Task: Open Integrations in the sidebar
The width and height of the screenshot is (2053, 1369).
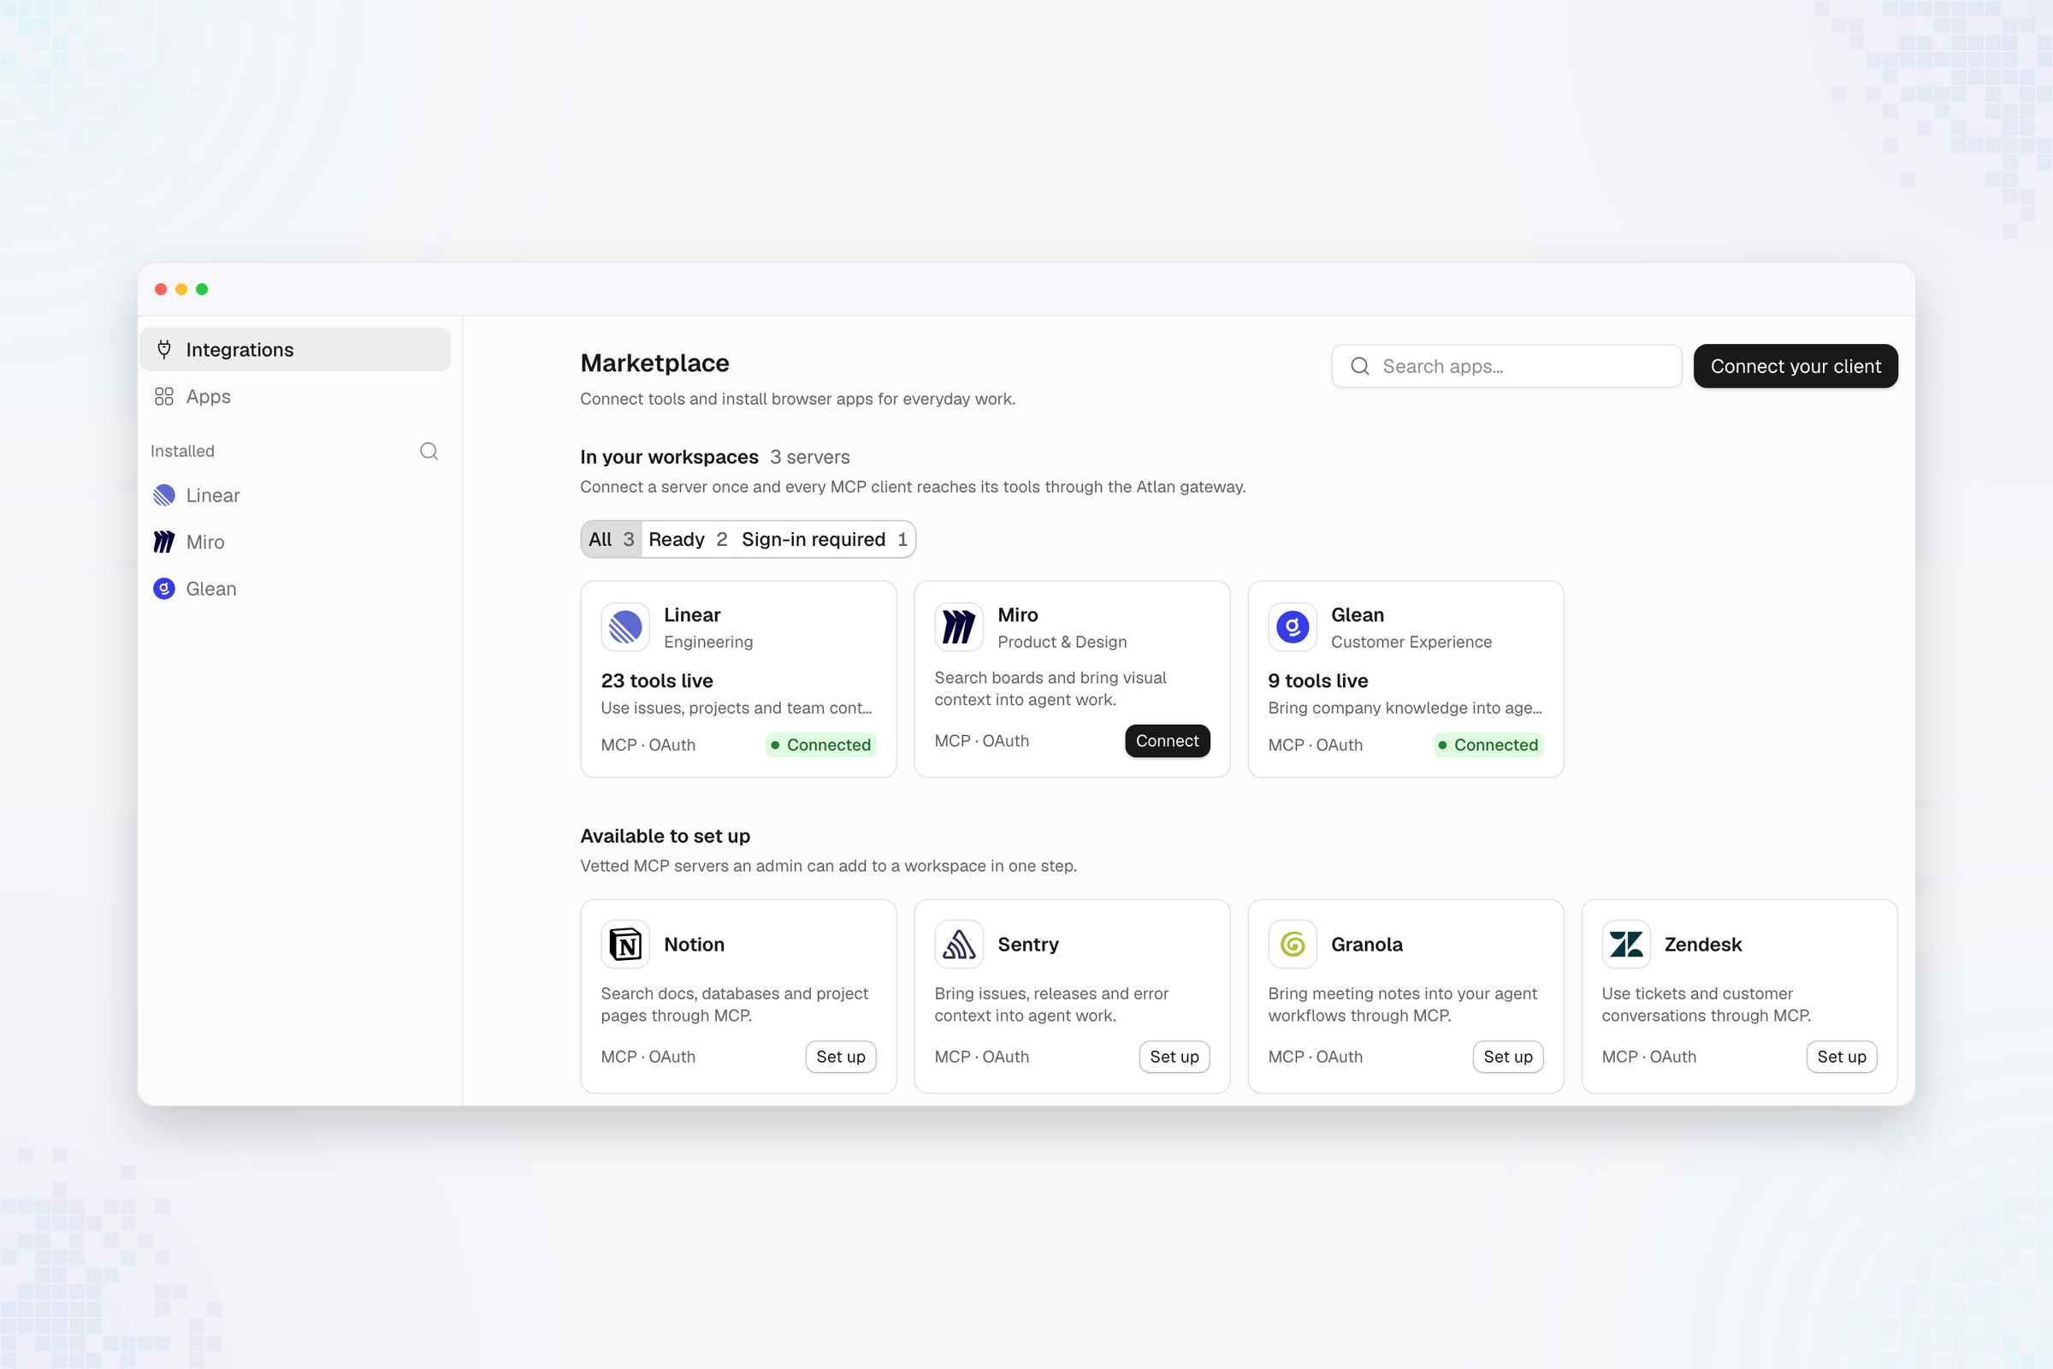Action: pyautogui.click(x=295, y=349)
